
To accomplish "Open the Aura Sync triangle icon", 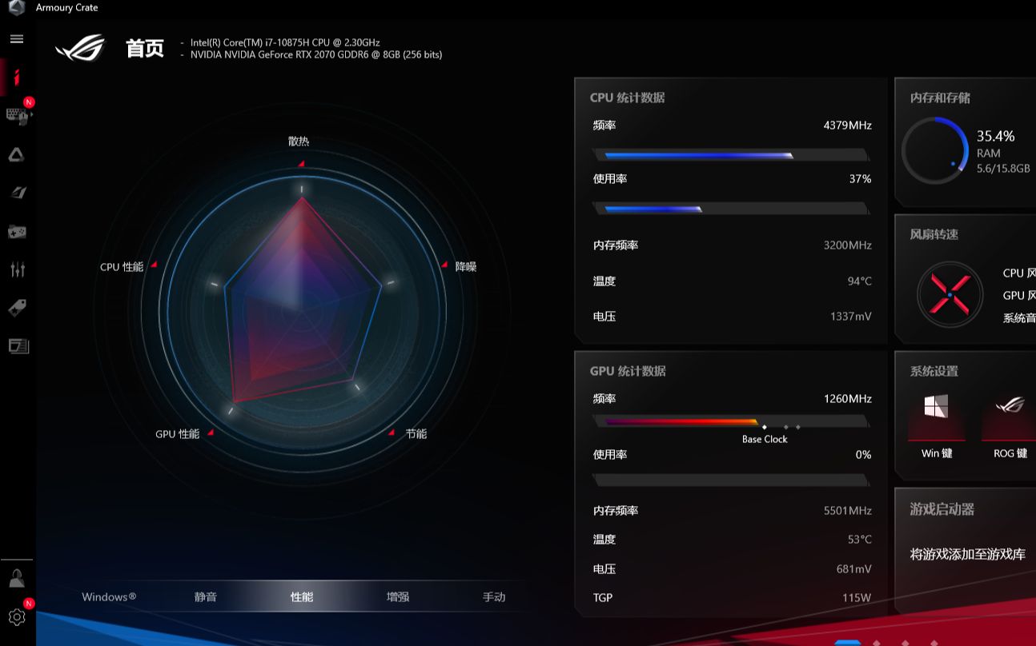I will click(17, 154).
